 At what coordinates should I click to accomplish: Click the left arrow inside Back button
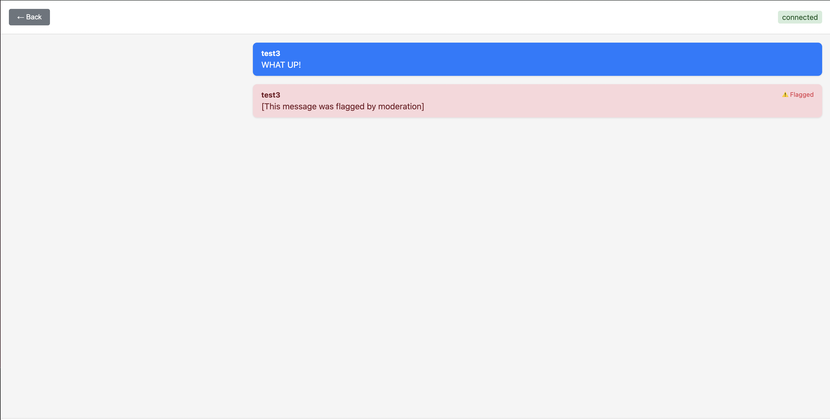pos(20,18)
